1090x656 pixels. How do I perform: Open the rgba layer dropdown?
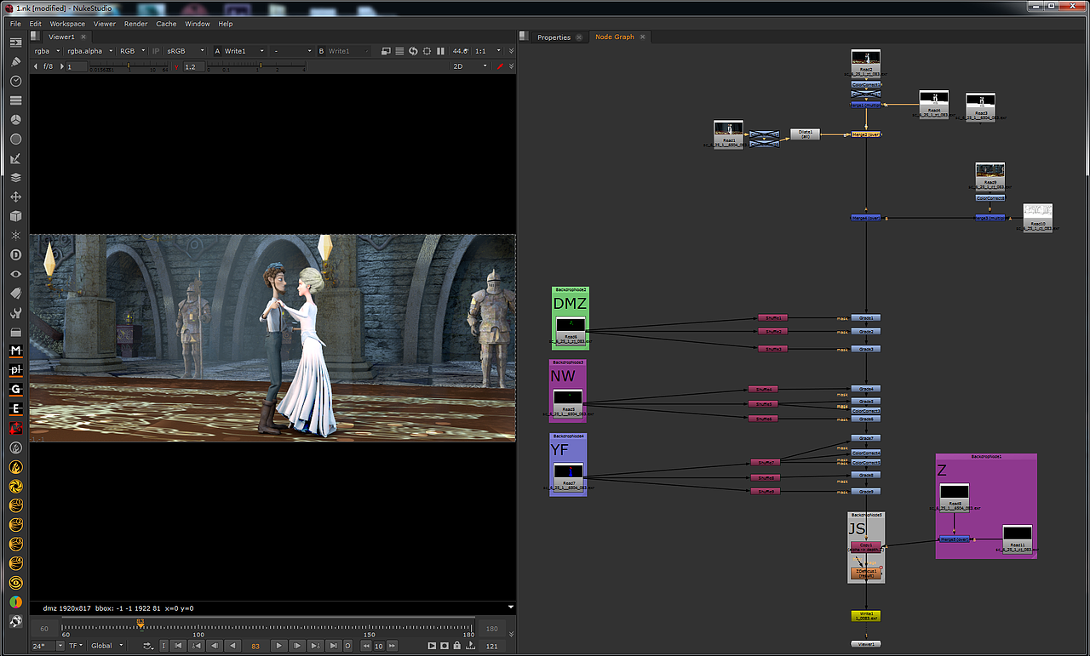46,51
